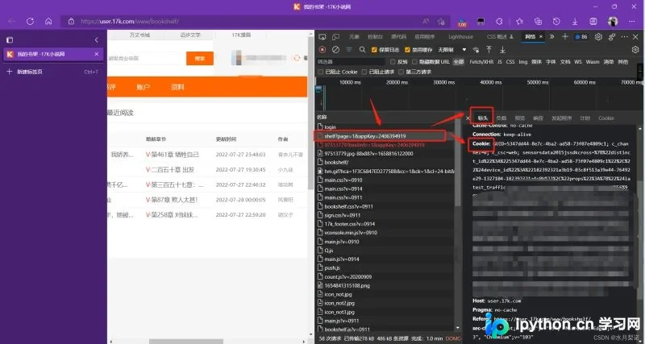Enable the 已阻止 Cookie checkbox
Image resolution: width=645 pixels, height=344 pixels.
point(320,72)
